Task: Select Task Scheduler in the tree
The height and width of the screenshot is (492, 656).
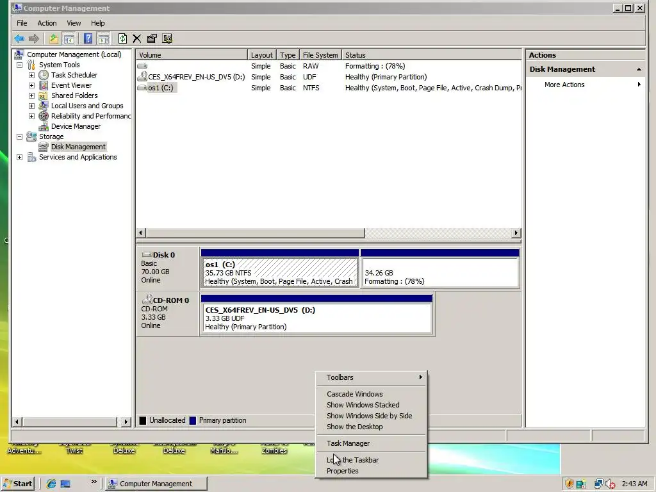Action: (x=74, y=75)
